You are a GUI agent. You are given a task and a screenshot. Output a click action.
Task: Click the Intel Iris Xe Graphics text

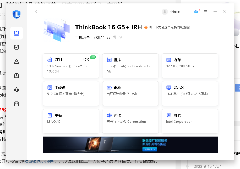coord(129,69)
